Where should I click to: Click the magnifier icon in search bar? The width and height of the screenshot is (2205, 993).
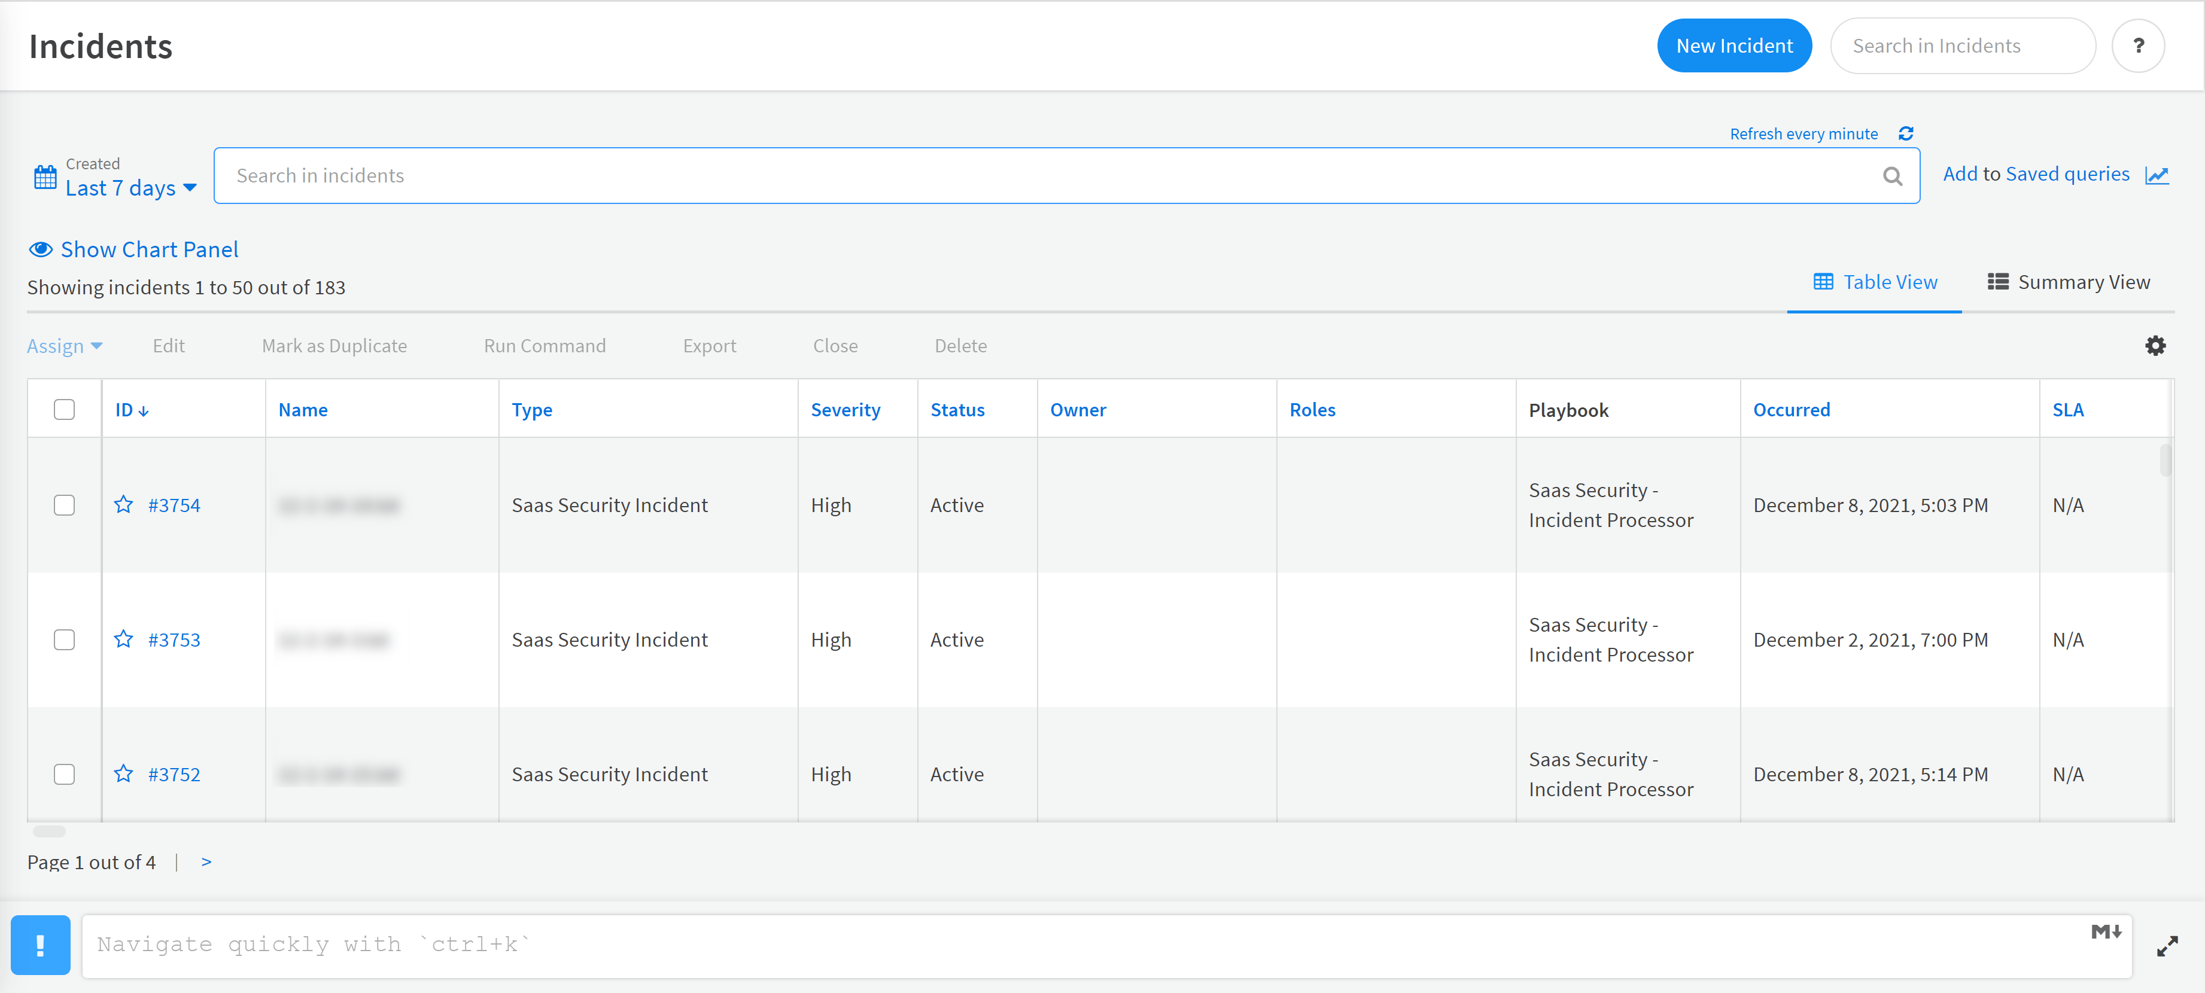(1891, 176)
